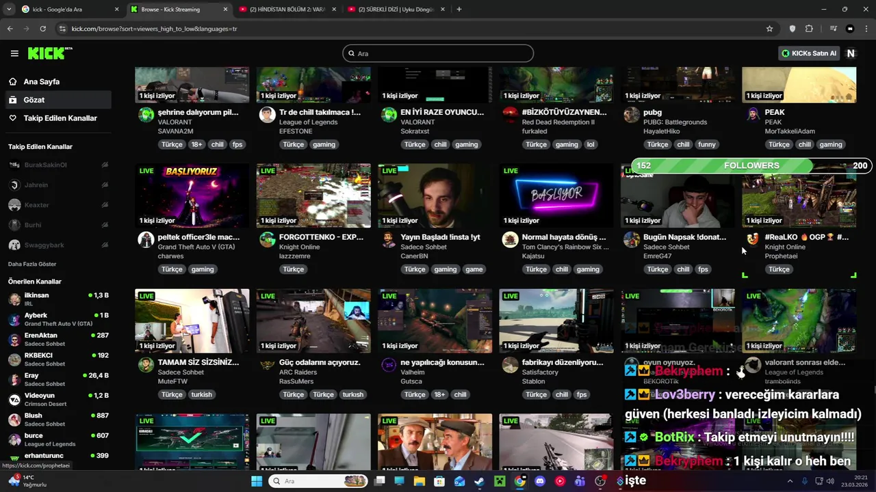The width and height of the screenshot is (876, 492).
Task: Click the KICK logo
Action: (x=50, y=53)
